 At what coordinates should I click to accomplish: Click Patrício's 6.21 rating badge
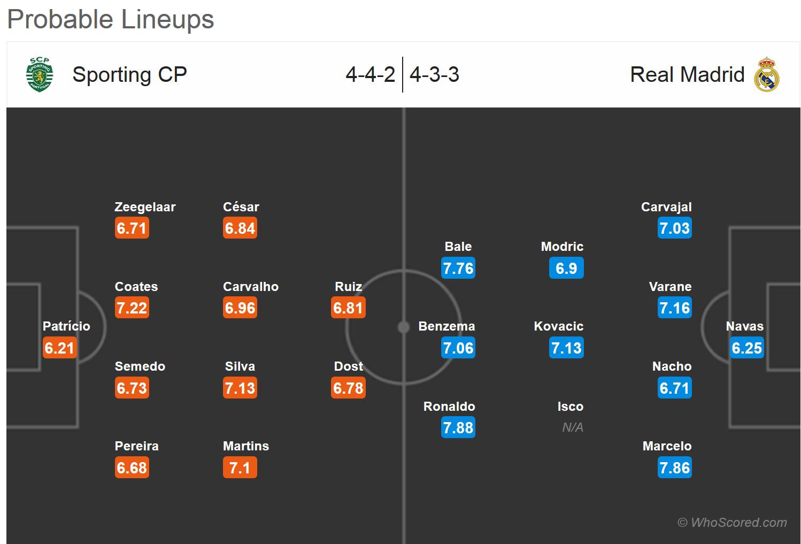59,348
